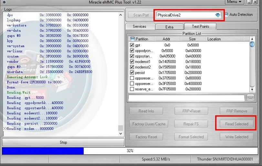Click the blue arrow of drive combo box

(x=217, y=15)
